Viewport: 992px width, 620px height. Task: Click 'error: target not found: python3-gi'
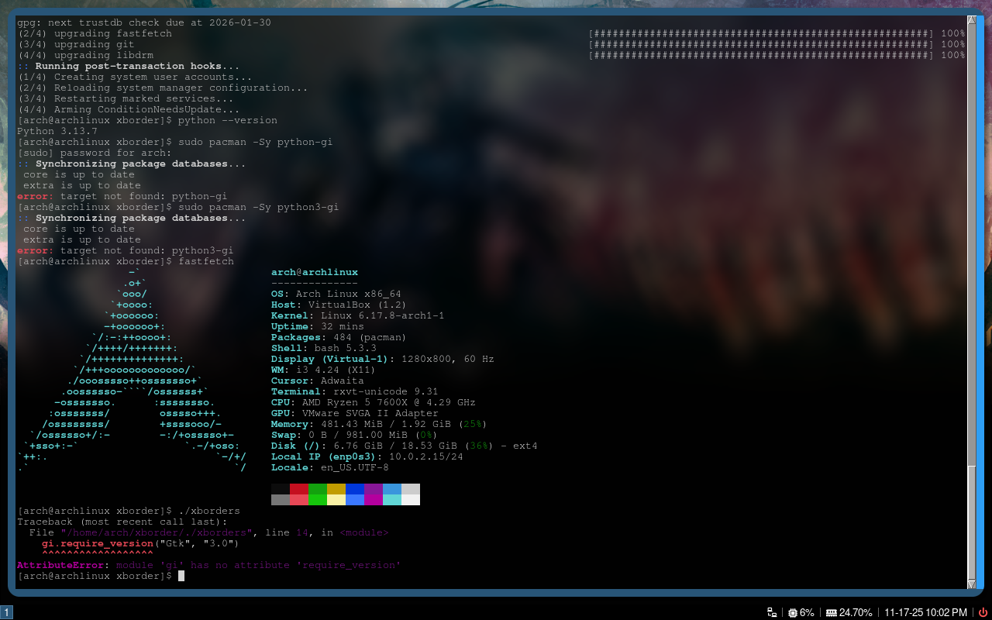click(x=126, y=250)
